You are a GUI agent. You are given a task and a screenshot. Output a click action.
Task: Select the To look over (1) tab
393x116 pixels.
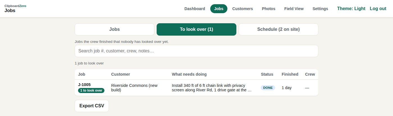click(196, 29)
